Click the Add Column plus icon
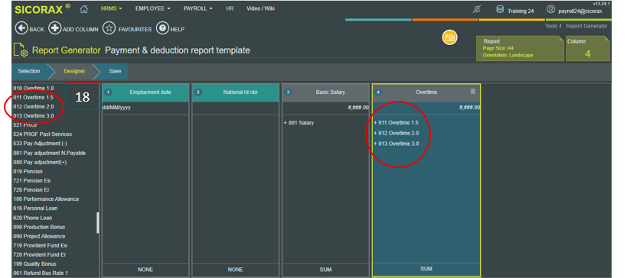627x278 pixels. tap(55, 29)
